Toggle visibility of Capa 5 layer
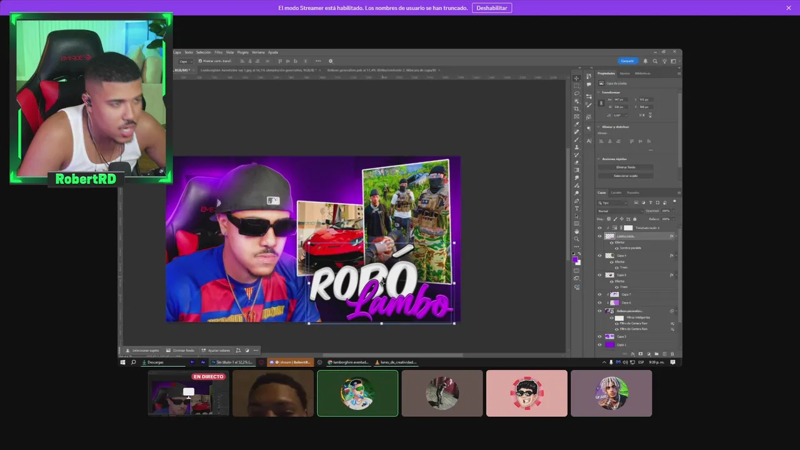 (x=599, y=275)
